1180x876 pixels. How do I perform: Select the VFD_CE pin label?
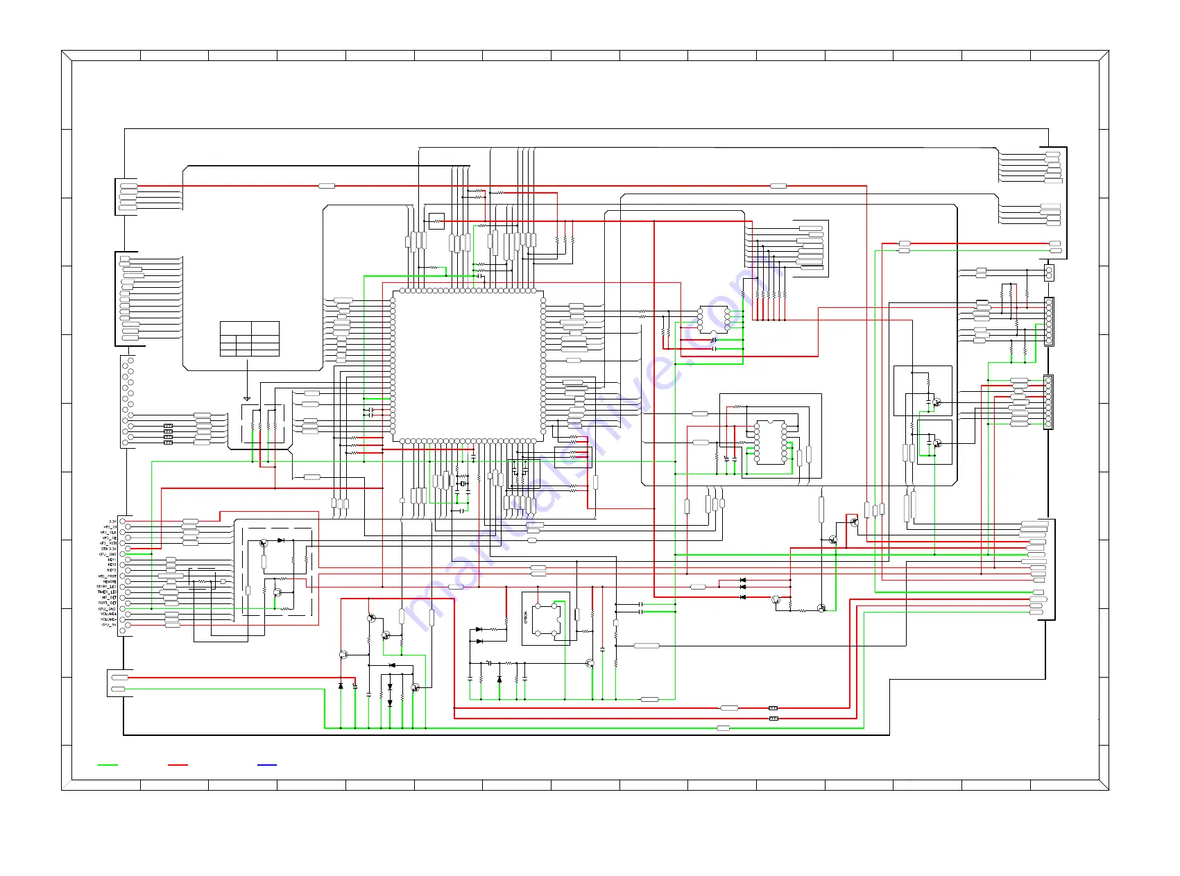110,538
